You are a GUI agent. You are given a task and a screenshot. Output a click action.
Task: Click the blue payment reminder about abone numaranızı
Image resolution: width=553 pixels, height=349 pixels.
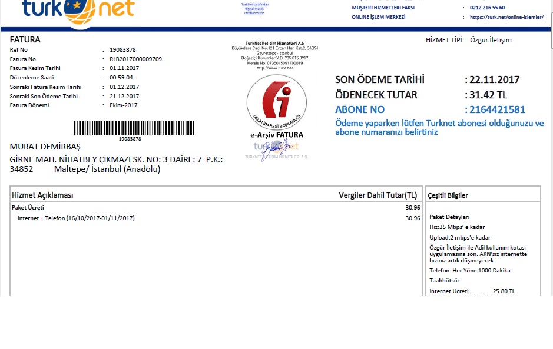coord(439,128)
